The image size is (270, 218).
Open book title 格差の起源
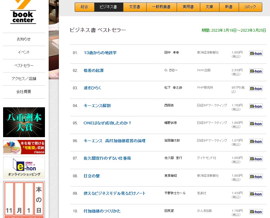point(94,71)
